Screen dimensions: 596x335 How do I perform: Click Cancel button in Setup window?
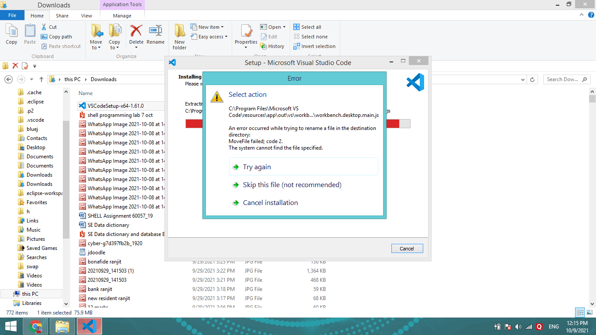tap(407, 248)
